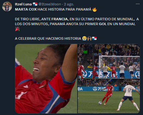Open the @ItzeelMoon handle link
The width and height of the screenshot is (143, 115).
(49, 4)
